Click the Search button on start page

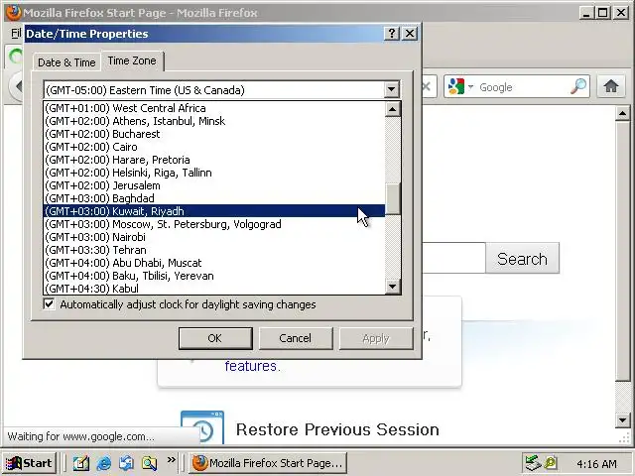click(523, 258)
